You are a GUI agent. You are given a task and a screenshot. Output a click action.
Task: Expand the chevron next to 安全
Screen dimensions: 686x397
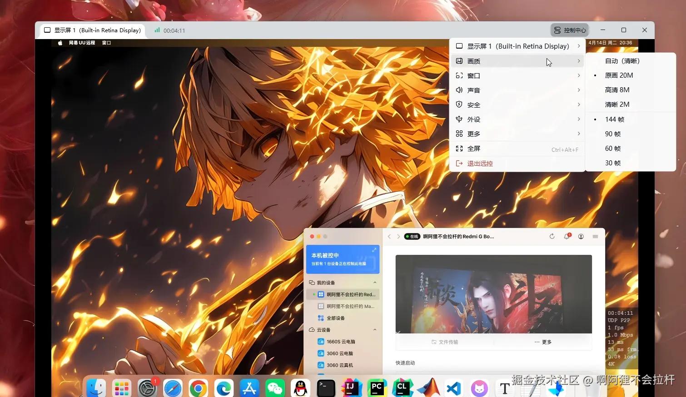point(578,104)
